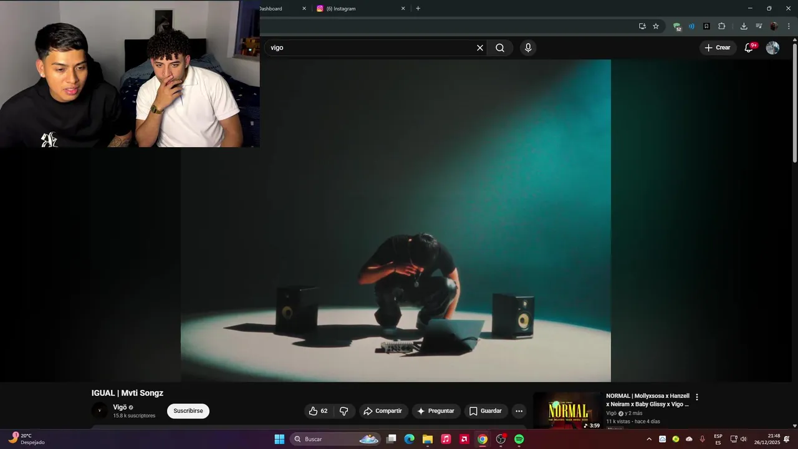Subscribe to Vigö with Suscribirse
The image size is (798, 449).
[188, 411]
